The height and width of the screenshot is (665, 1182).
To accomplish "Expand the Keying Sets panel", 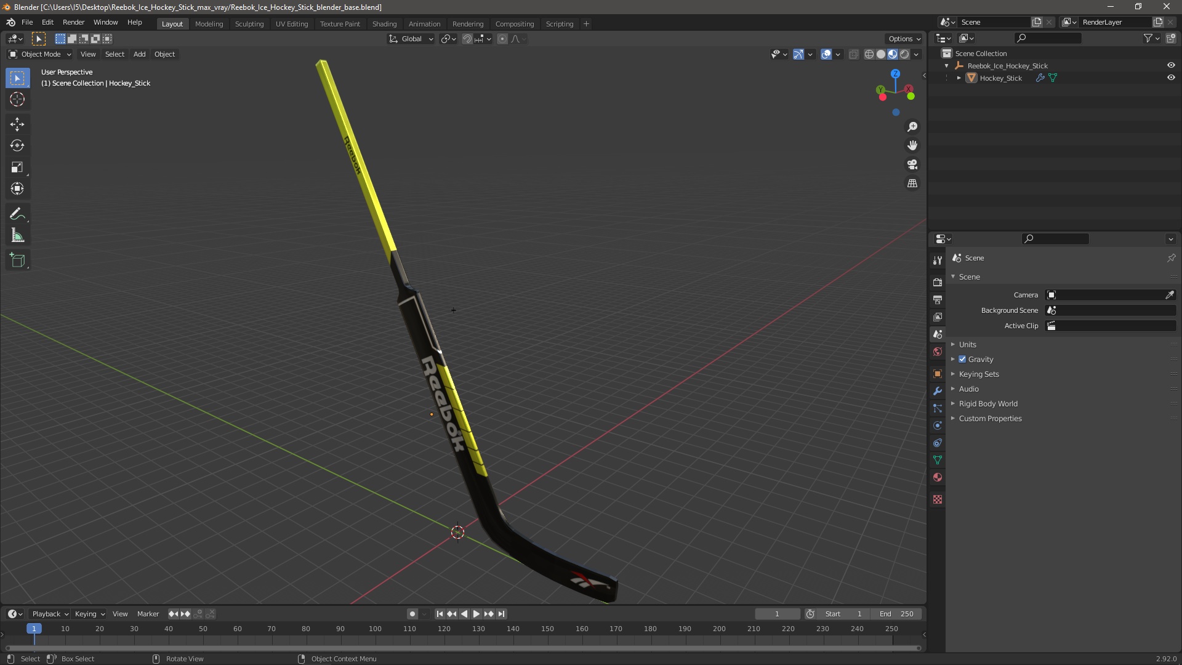I will click(x=979, y=374).
